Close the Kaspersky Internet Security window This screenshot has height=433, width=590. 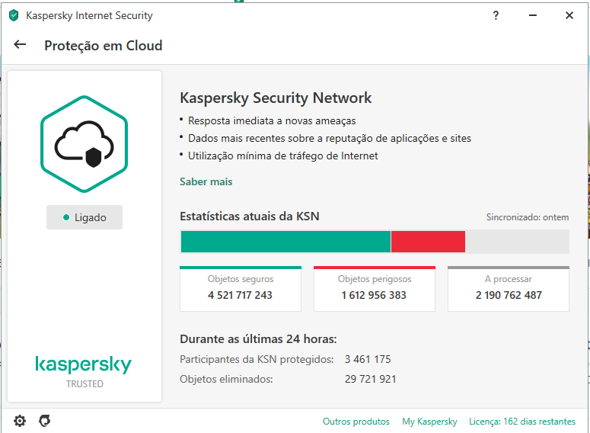[569, 15]
